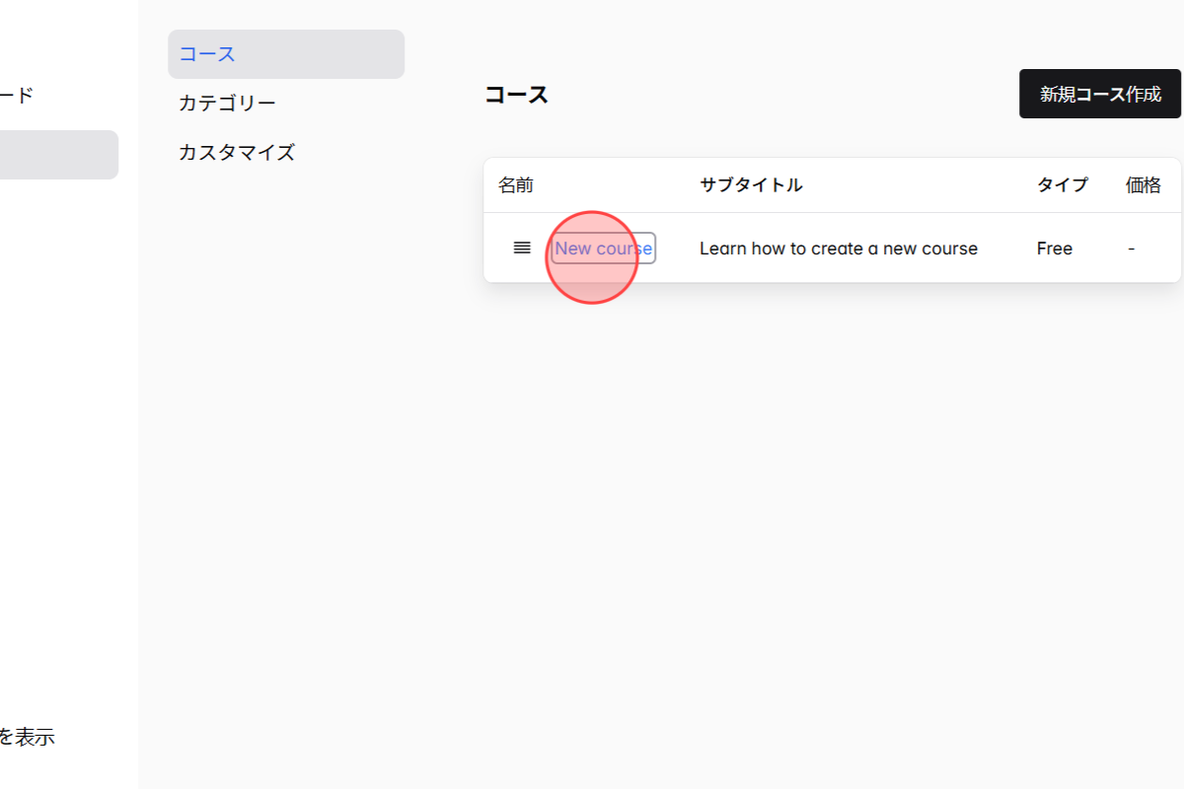Click the コース page heading
Viewport: 1184px width, 789px height.
[x=516, y=94]
